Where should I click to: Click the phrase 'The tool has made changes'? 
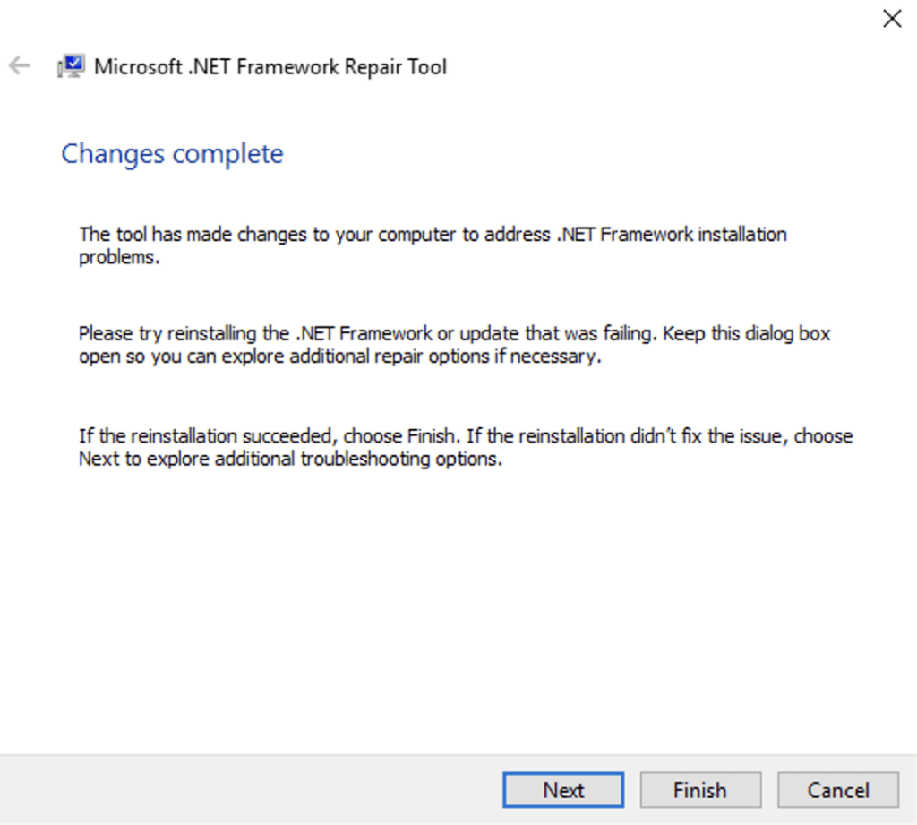pyautogui.click(x=169, y=235)
